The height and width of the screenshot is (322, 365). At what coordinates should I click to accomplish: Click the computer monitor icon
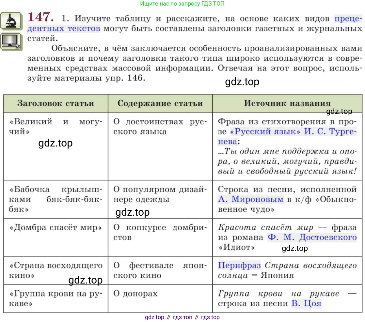11,42
